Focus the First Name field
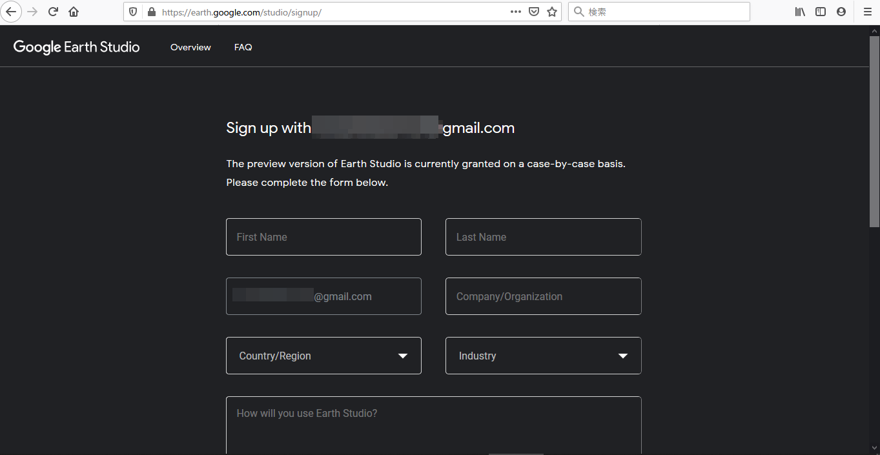 pyautogui.click(x=323, y=237)
